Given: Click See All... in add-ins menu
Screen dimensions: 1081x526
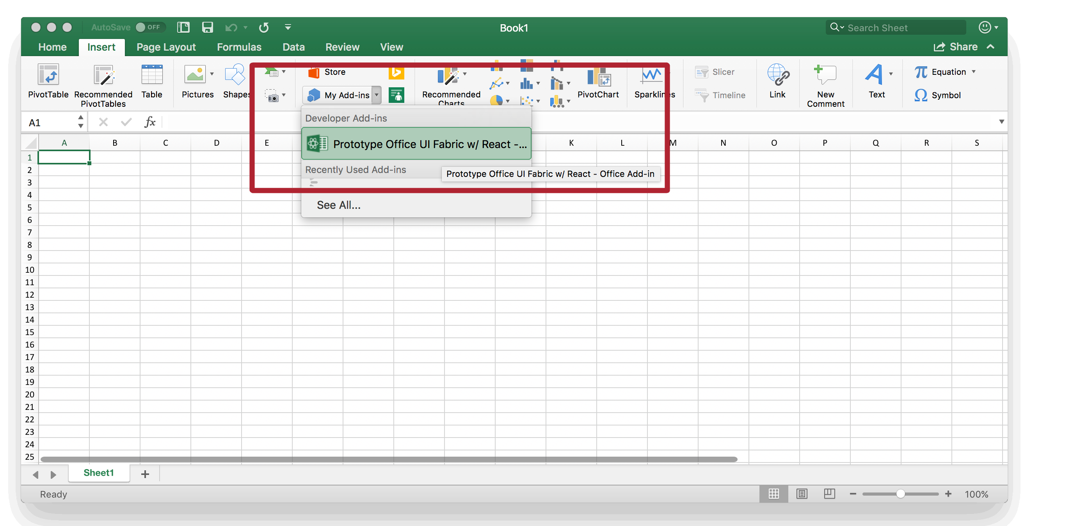Looking at the screenshot, I should pos(338,205).
